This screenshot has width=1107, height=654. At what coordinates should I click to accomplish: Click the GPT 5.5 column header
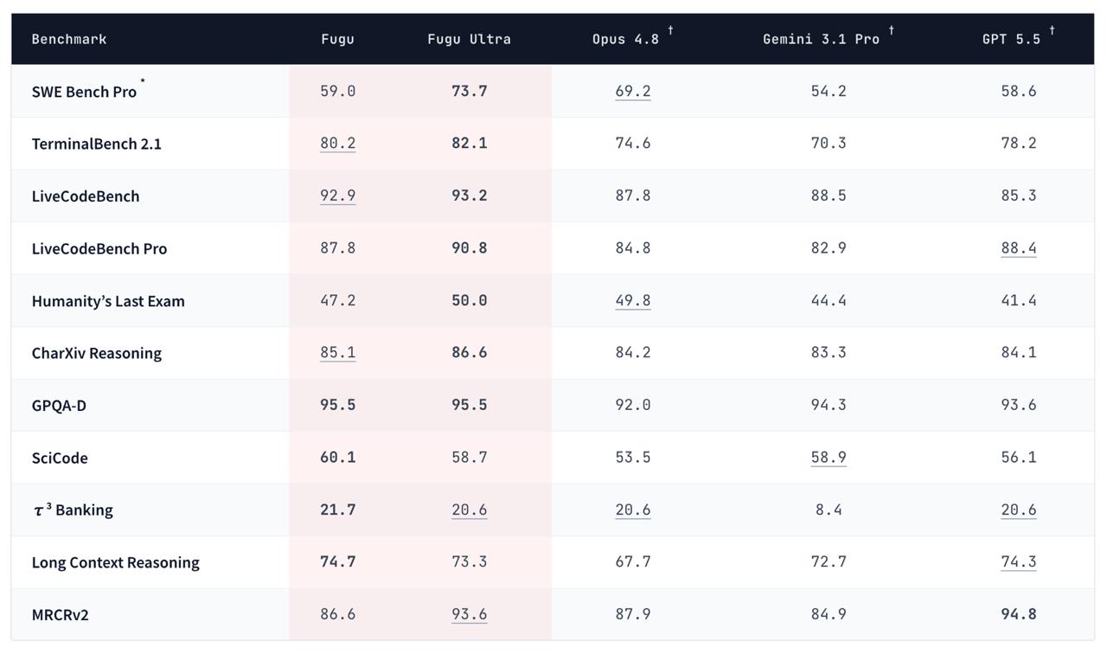(1011, 39)
